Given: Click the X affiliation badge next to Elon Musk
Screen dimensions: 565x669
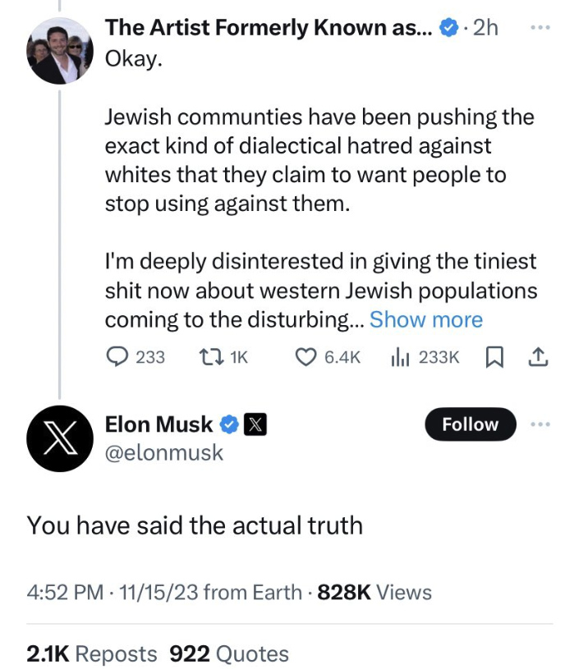Looking at the screenshot, I should tap(255, 424).
